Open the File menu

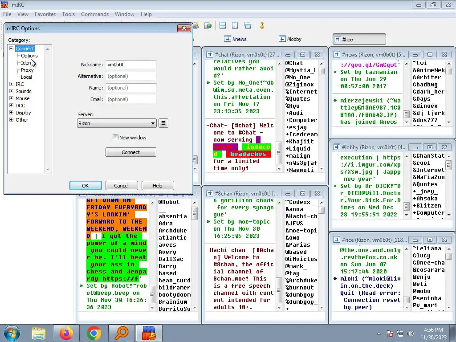click(7, 14)
